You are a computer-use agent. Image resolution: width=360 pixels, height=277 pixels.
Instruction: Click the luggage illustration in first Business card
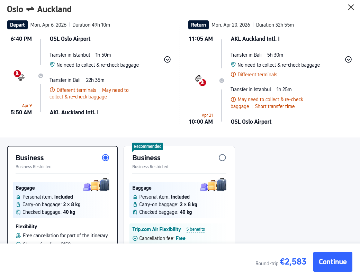(97, 185)
